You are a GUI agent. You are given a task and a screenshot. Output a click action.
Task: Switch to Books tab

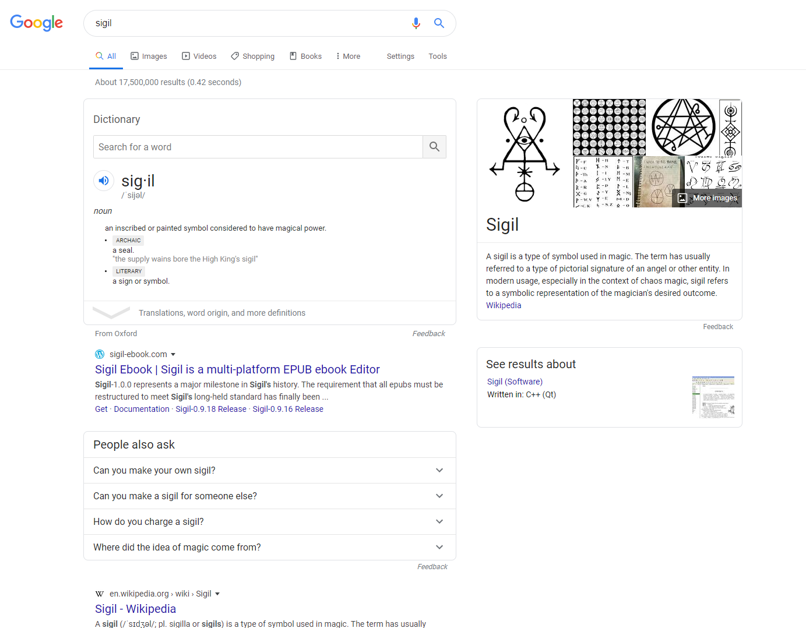(x=305, y=57)
